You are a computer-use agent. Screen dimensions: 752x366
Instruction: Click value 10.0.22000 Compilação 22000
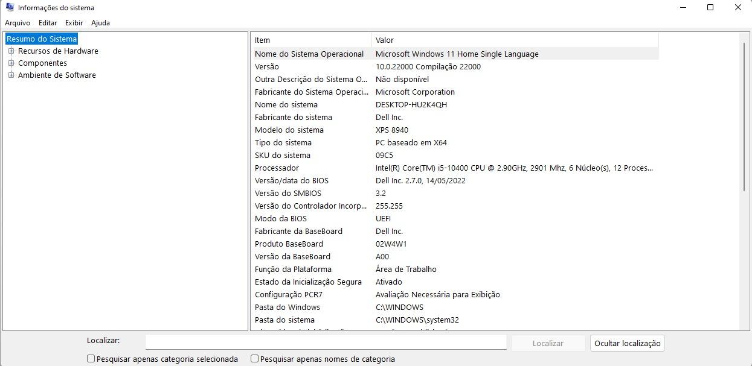tap(428, 67)
